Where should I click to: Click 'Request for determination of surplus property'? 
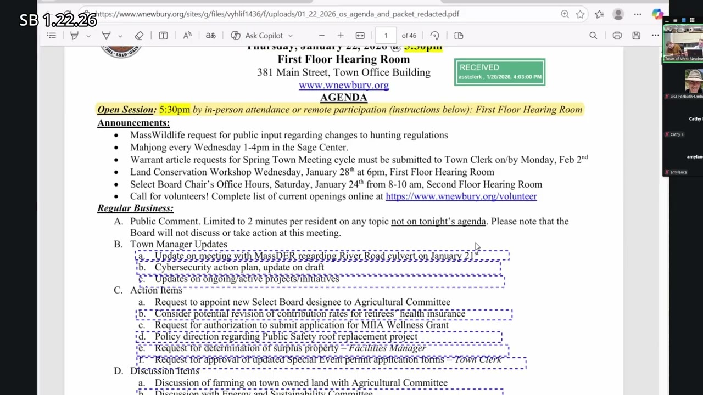(291, 348)
